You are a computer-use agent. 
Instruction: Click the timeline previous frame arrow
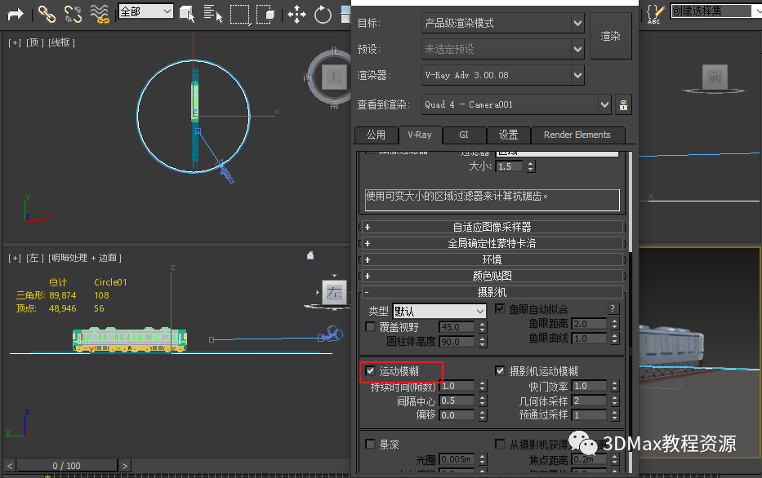(10, 466)
